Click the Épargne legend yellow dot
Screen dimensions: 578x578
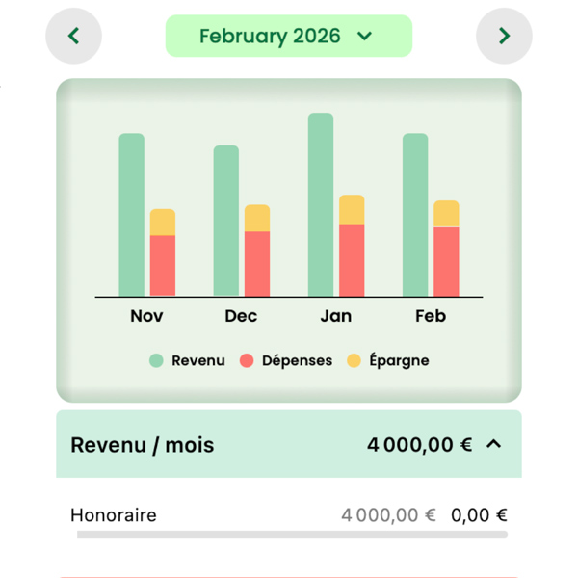[354, 361]
